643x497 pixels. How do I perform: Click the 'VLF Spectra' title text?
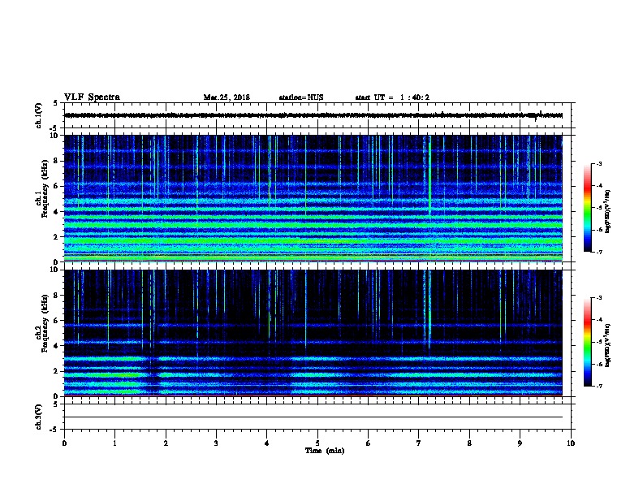(92, 97)
